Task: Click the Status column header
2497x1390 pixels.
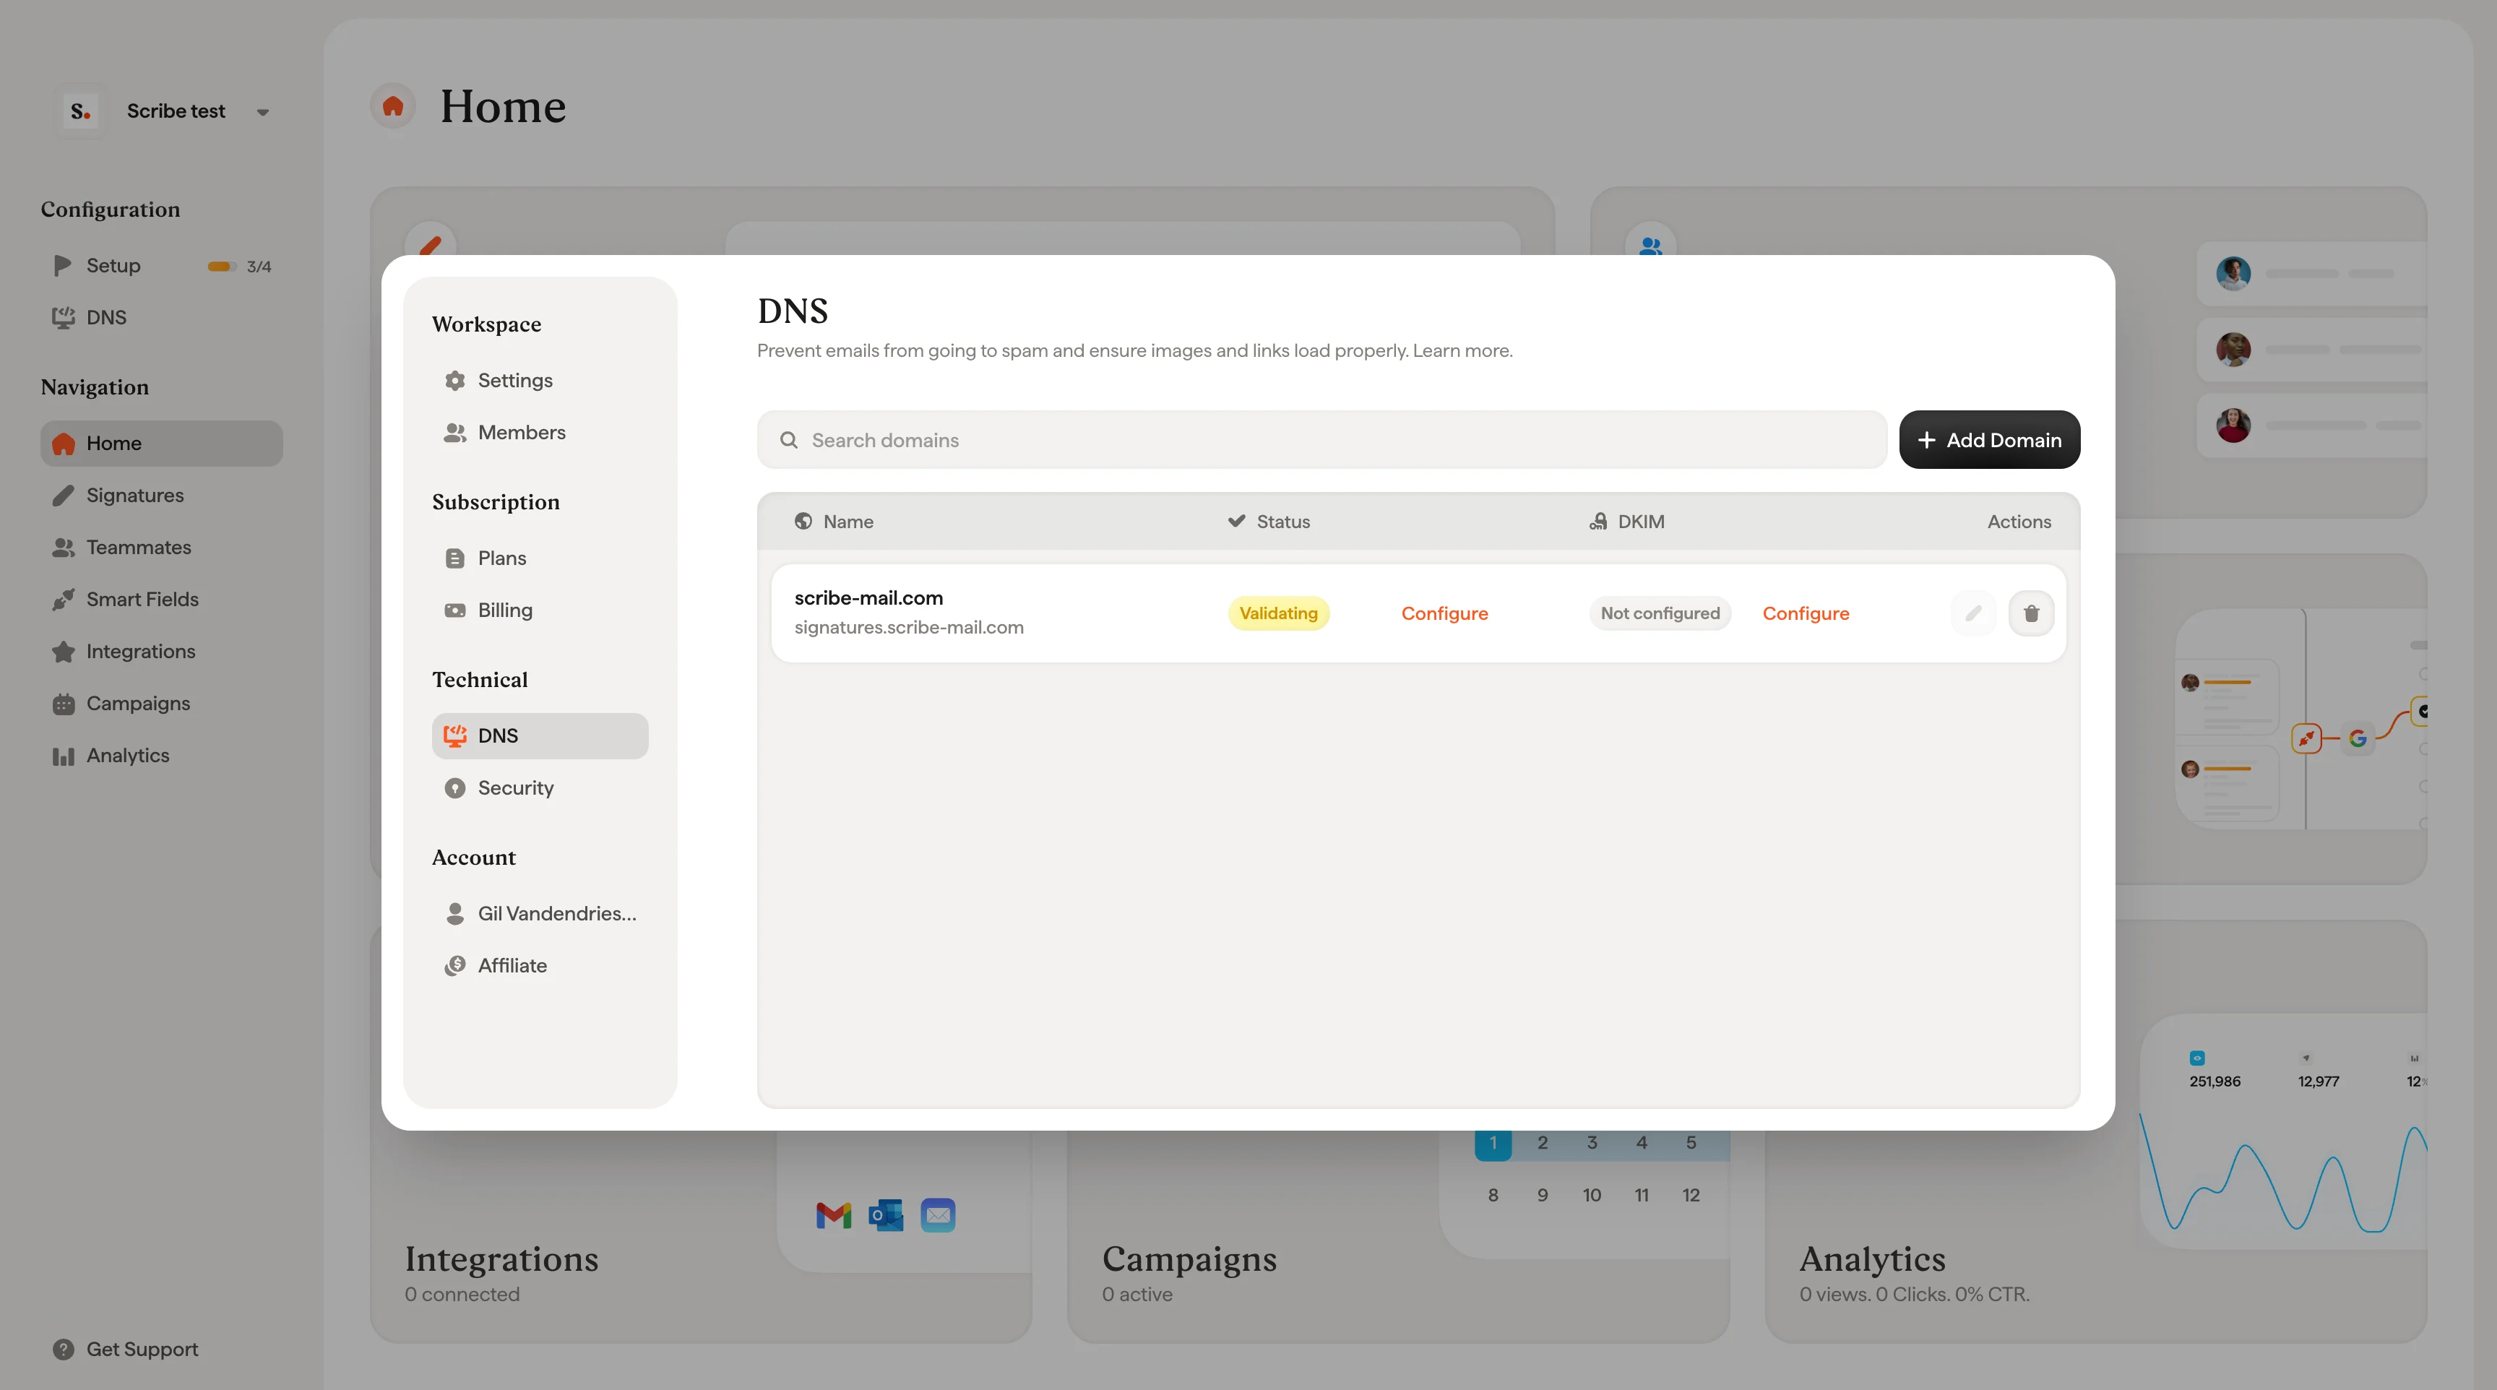Action: pos(1269,522)
